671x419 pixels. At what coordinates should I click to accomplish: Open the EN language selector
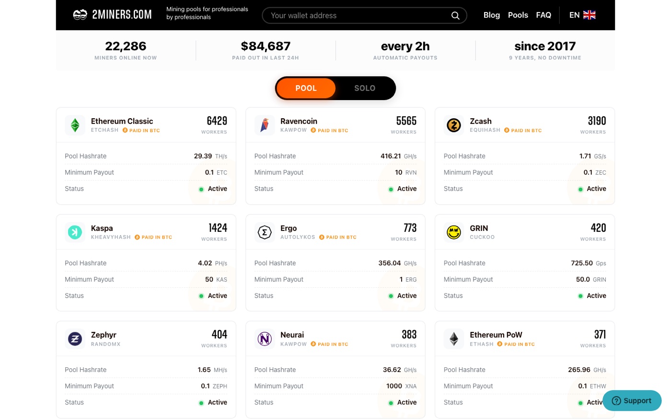coord(582,15)
